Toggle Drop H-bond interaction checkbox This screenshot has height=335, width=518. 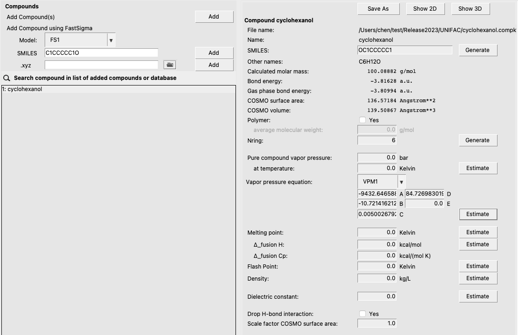pos(363,314)
